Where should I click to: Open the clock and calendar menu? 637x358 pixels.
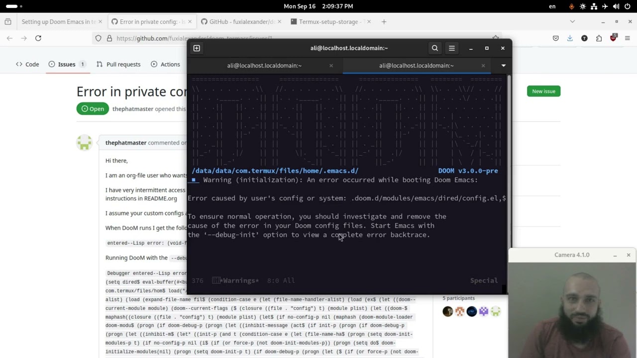(318, 6)
